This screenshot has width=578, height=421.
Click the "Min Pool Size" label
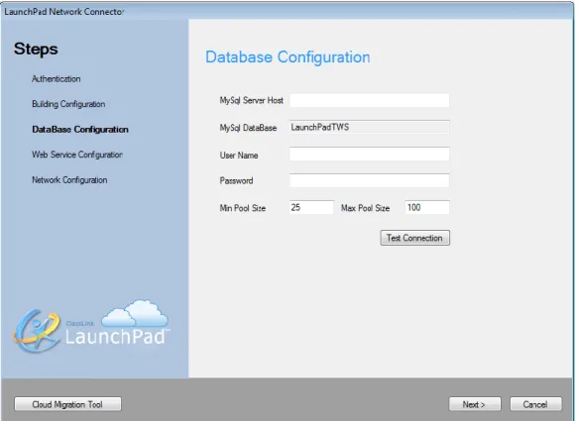243,208
